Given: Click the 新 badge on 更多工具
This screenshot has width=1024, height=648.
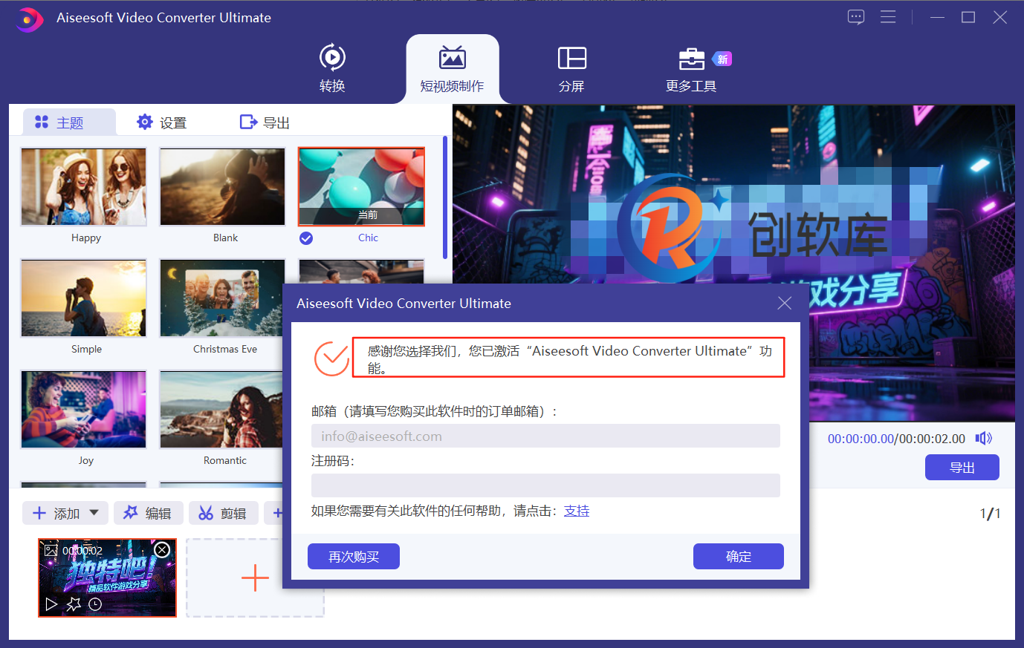Looking at the screenshot, I should click(x=722, y=59).
